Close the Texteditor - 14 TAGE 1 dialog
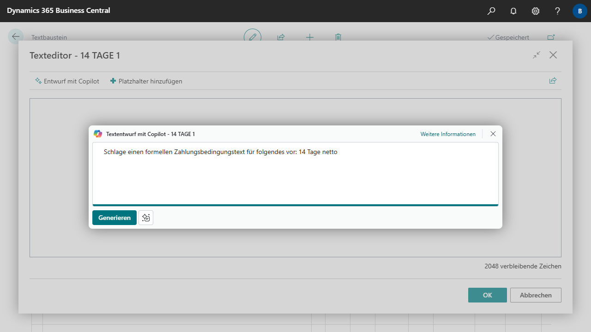 (553, 55)
